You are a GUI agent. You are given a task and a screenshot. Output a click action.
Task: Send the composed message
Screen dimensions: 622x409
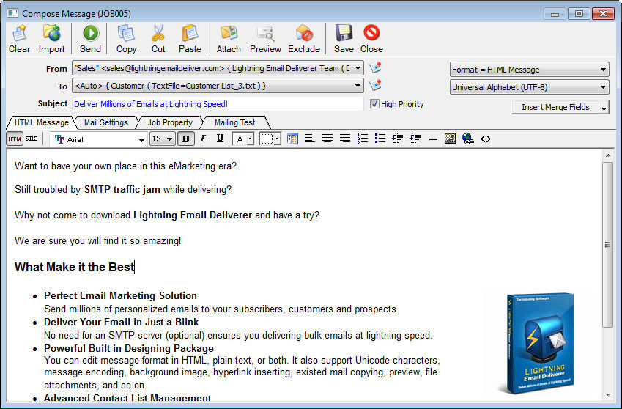tap(90, 38)
